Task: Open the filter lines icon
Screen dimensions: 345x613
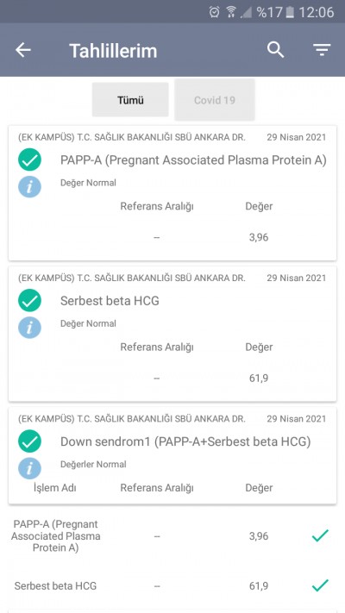Action: pos(322,50)
